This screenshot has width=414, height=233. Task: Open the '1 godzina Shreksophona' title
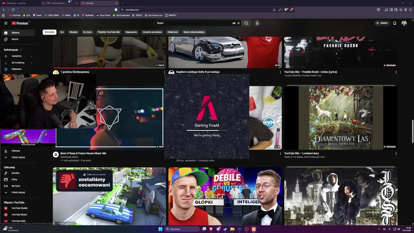click(75, 72)
